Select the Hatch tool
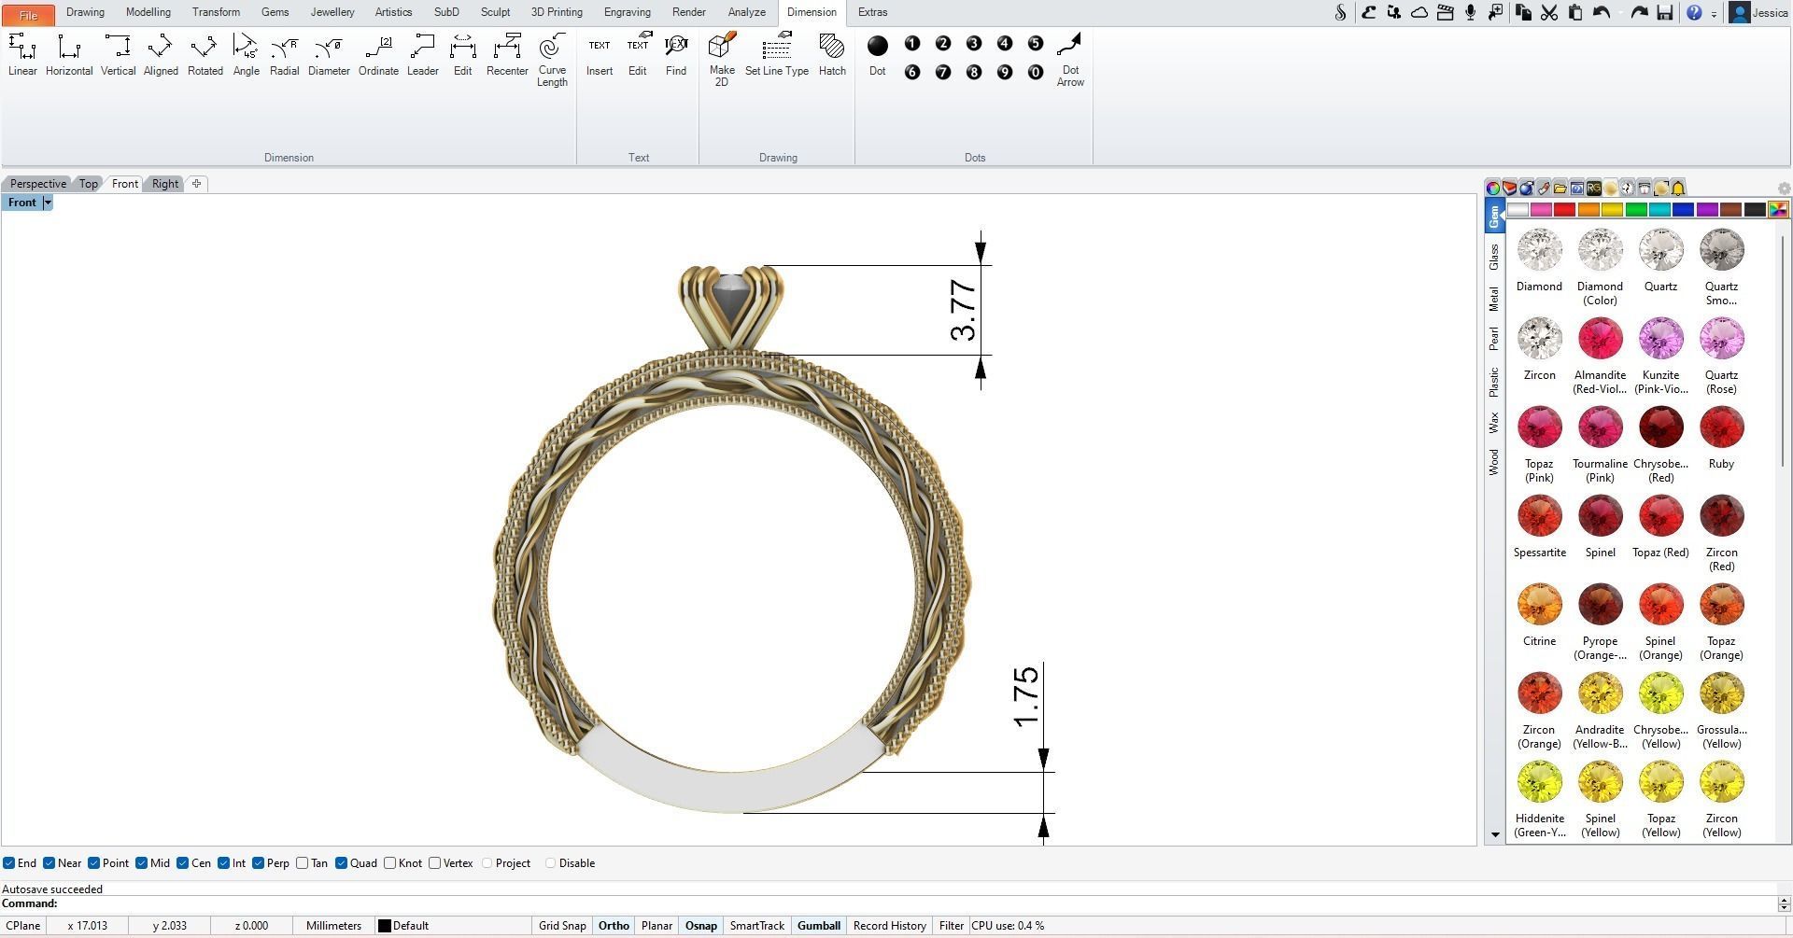Viewport: 1793px width, 938px height. (832, 54)
